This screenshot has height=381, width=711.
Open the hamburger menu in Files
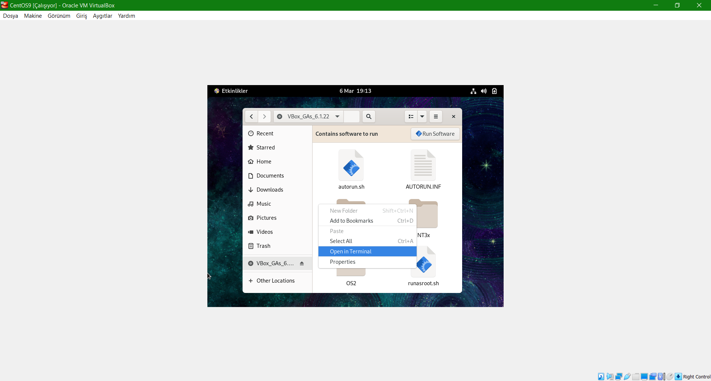coord(436,117)
